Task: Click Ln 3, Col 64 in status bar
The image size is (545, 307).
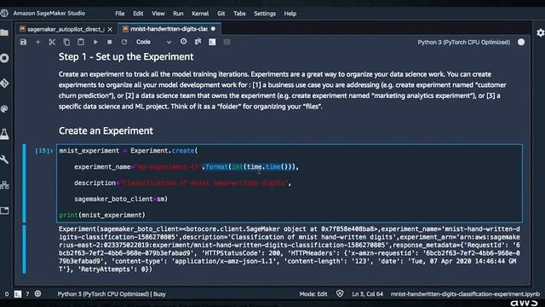Action: click(367, 294)
